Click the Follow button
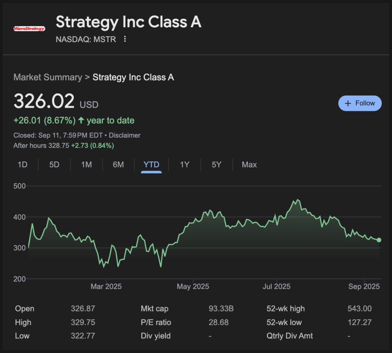392x353 pixels. pyautogui.click(x=360, y=103)
